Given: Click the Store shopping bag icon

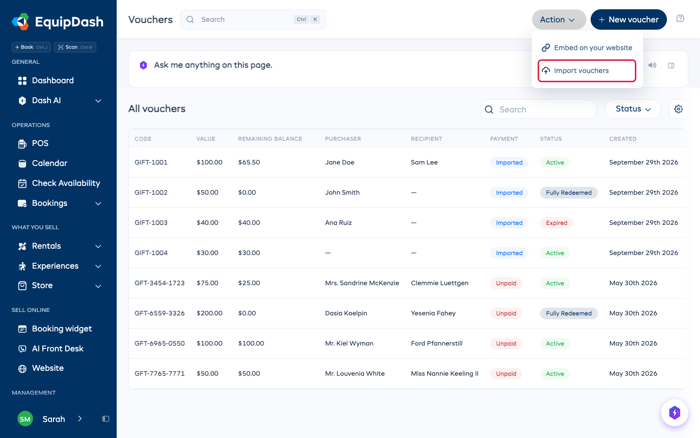Looking at the screenshot, I should [x=22, y=286].
